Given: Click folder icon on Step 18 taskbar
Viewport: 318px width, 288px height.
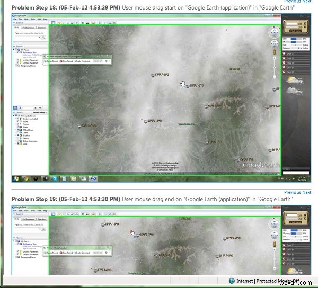Looking at the screenshot, I should point(74,178).
